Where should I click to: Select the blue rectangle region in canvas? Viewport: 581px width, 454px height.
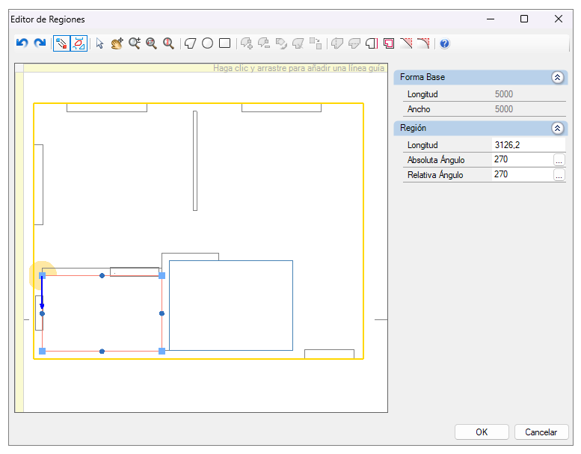tap(231, 305)
